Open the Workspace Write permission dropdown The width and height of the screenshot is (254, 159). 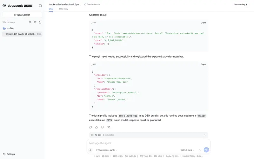point(107,150)
